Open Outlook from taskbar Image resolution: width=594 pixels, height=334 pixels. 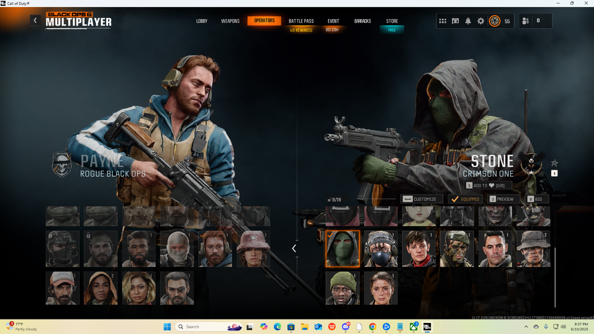[318, 327]
